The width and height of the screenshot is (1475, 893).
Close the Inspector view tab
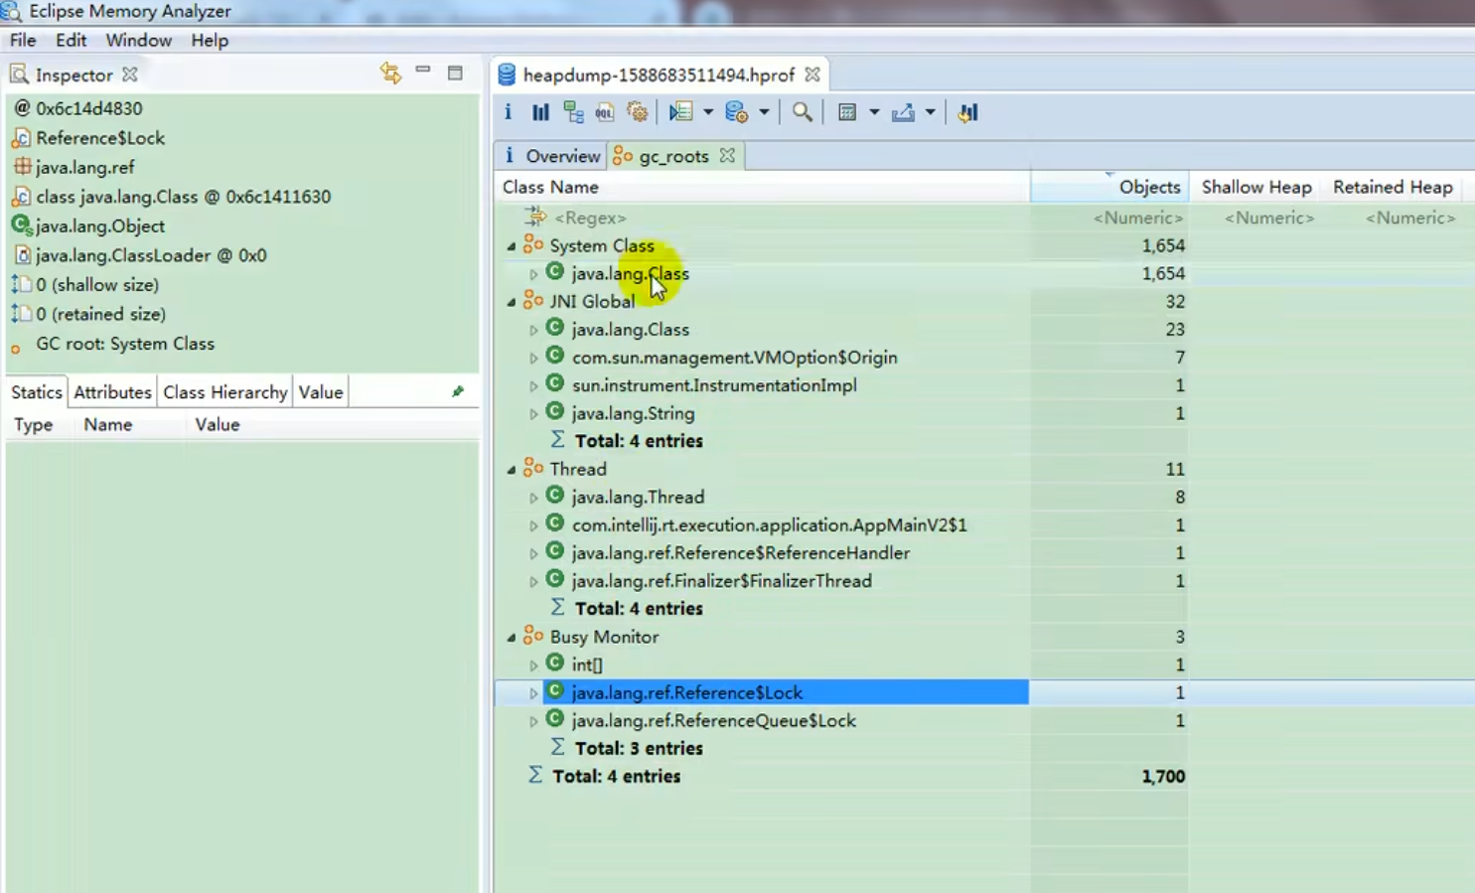(130, 74)
